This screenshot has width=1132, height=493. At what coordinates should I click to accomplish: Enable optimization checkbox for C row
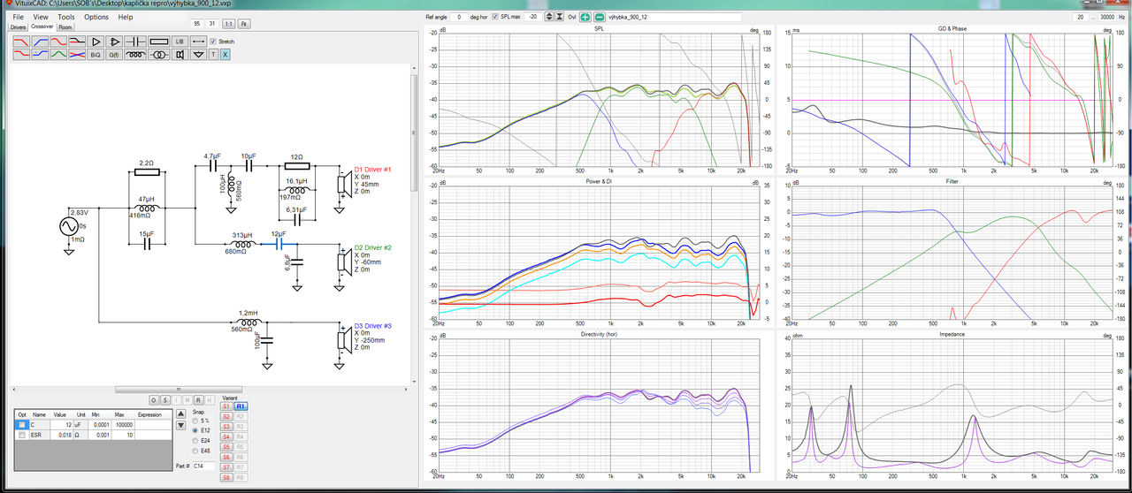pos(22,425)
